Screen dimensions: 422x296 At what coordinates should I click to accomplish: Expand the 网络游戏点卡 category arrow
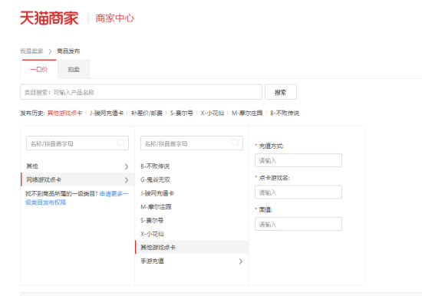pyautogui.click(x=127, y=180)
